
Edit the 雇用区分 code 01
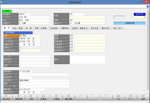[72, 23]
